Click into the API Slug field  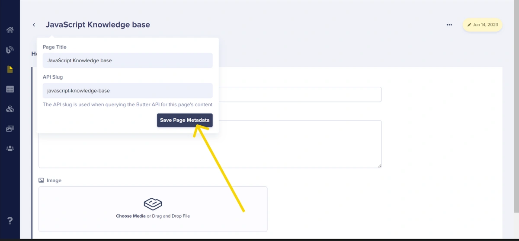coord(128,91)
